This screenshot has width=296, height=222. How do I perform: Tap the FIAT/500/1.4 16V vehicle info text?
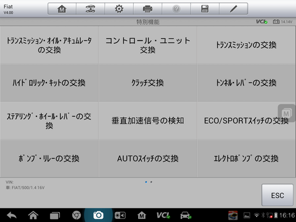(x=28, y=187)
